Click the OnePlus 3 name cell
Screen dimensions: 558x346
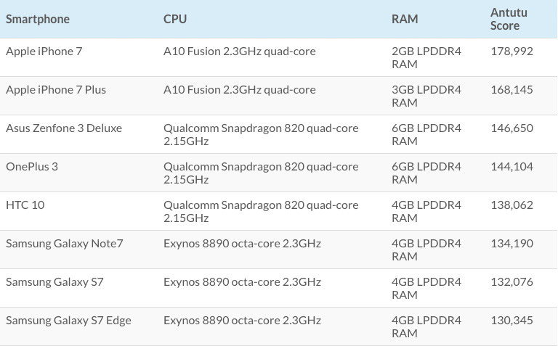[32, 167]
